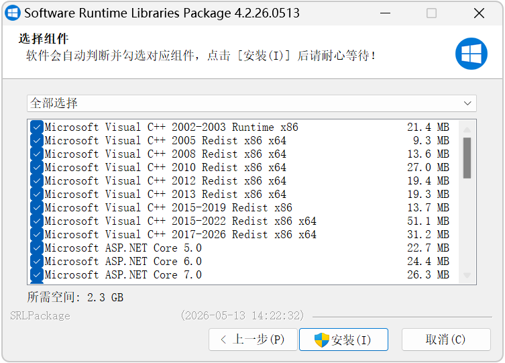Select row text Microsoft ASP.NET Core 7.0
Viewport: 505px width, 363px height.
click(x=123, y=274)
